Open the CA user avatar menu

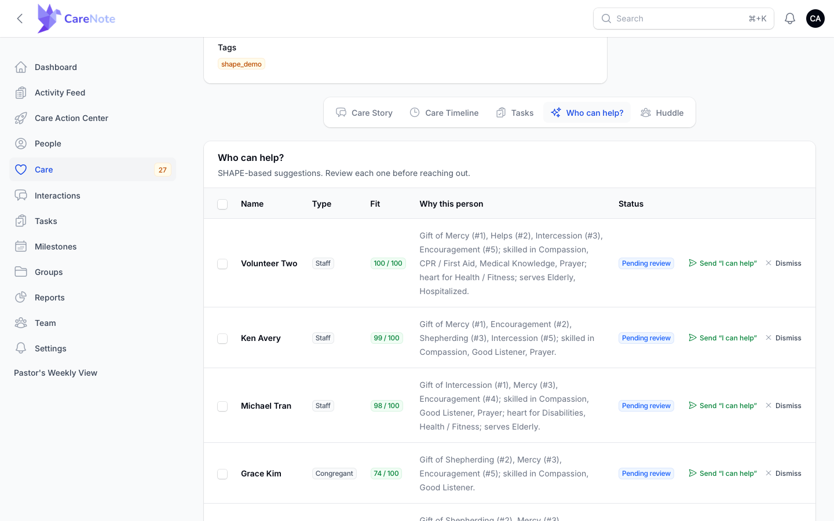pyautogui.click(x=815, y=19)
